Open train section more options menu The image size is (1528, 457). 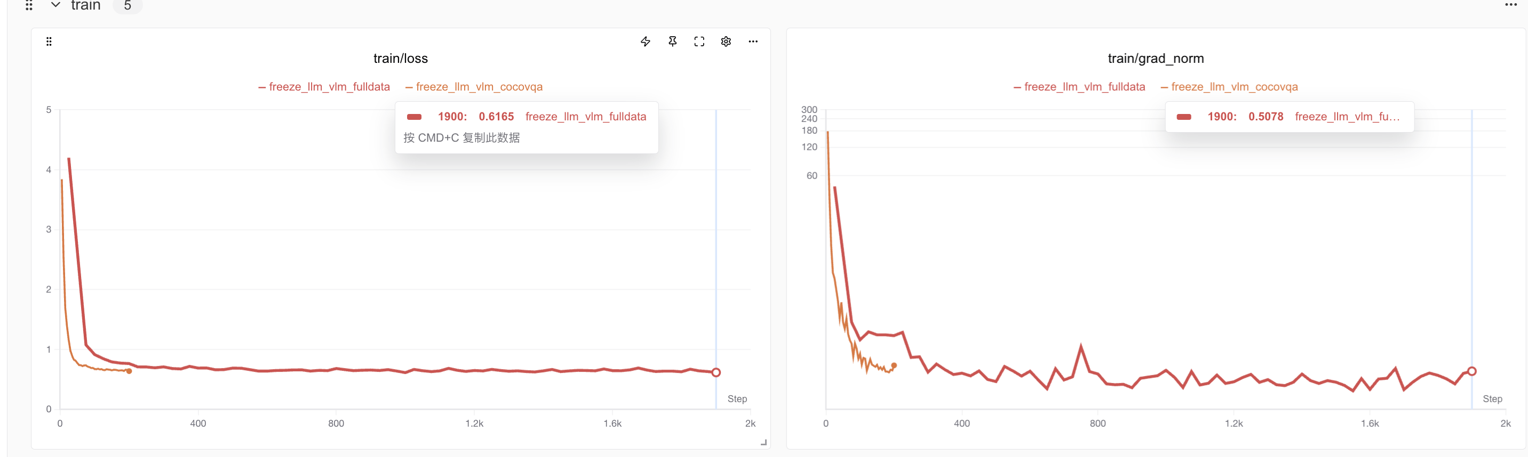(x=1510, y=5)
